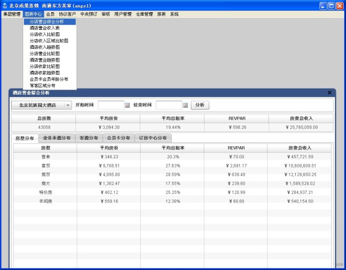Switch to the 客源分布 tab
The width and height of the screenshot is (346, 270).
coord(89,138)
